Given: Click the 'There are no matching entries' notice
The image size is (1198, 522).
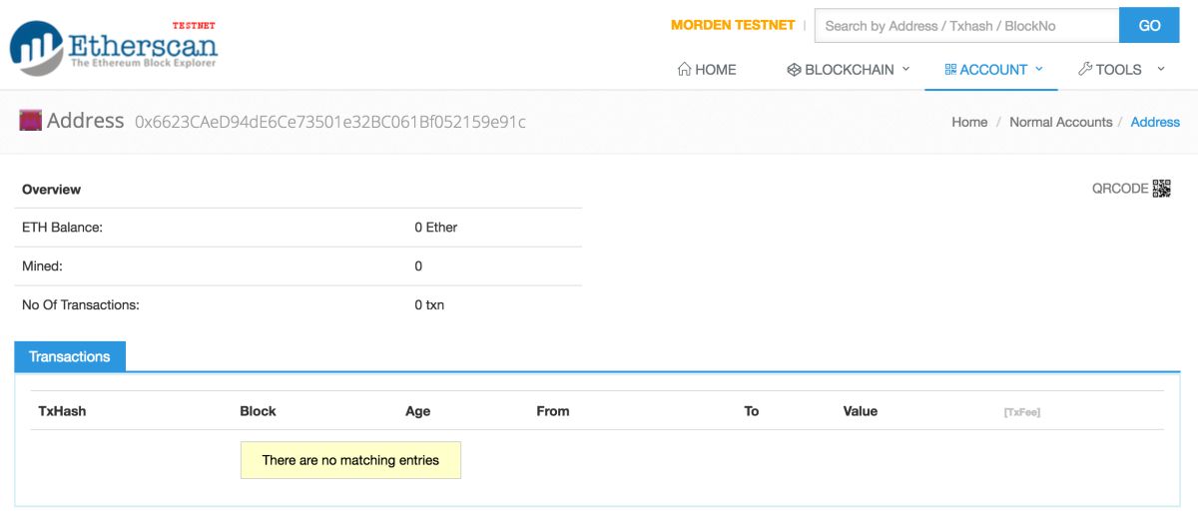Looking at the screenshot, I should 350,460.
